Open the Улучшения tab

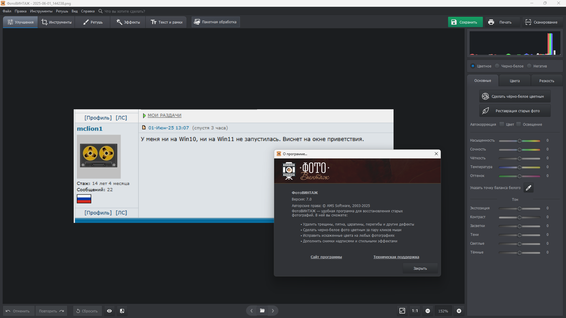pos(20,22)
